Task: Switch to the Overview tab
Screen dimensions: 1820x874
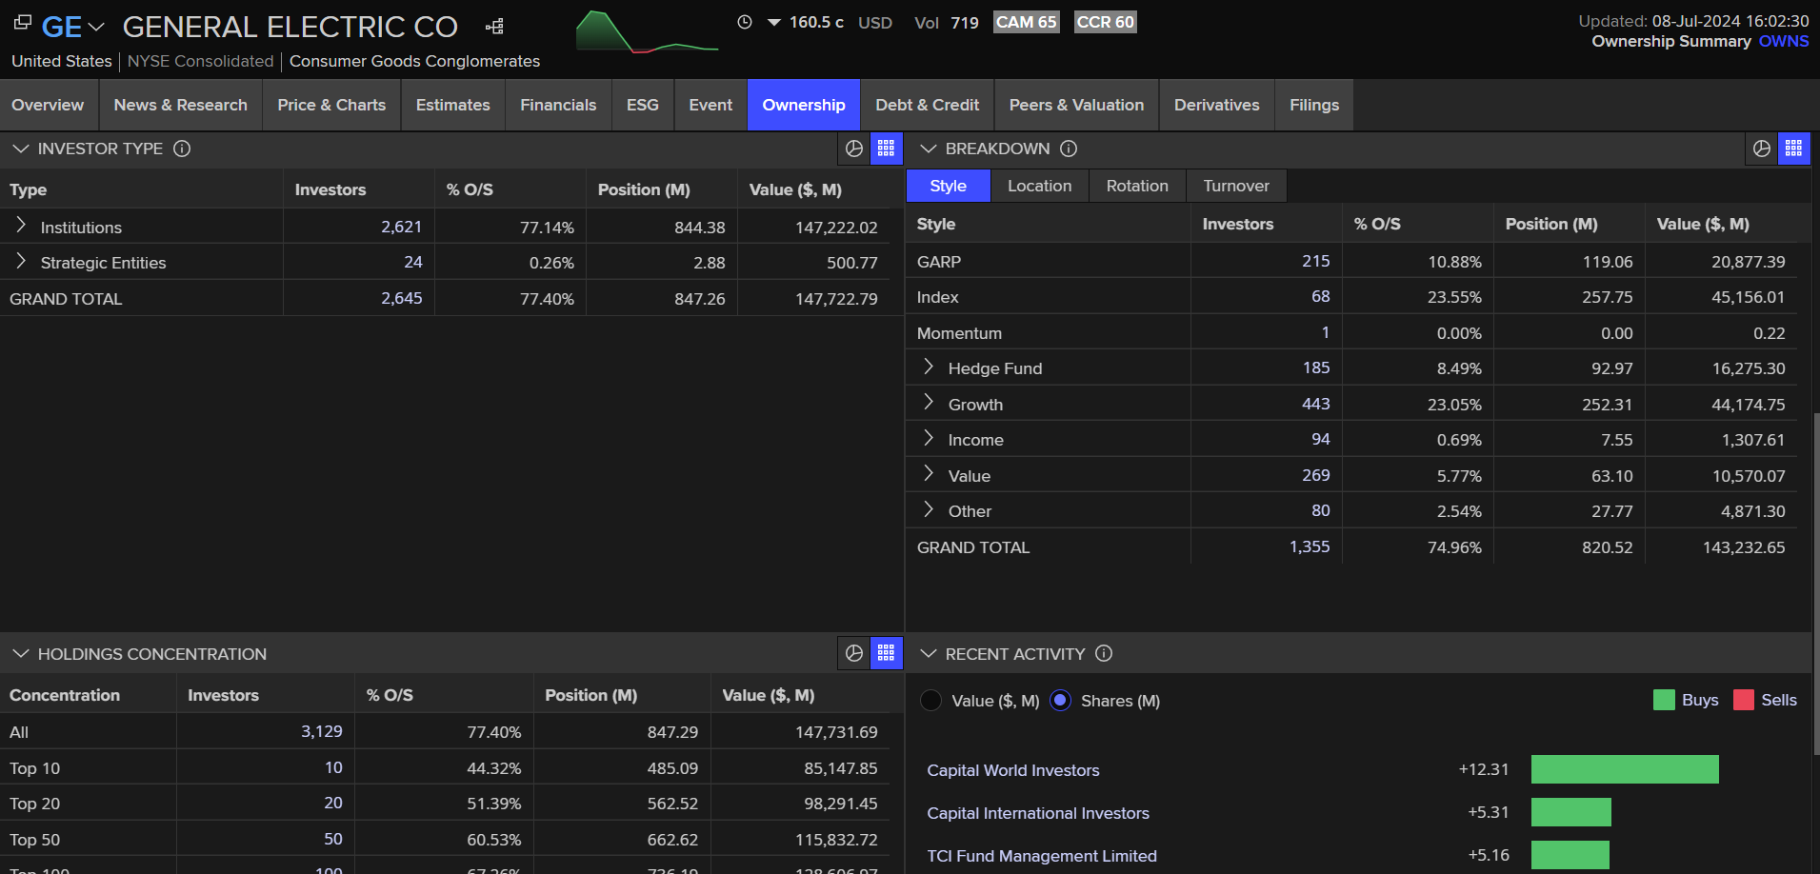Action: (48, 105)
